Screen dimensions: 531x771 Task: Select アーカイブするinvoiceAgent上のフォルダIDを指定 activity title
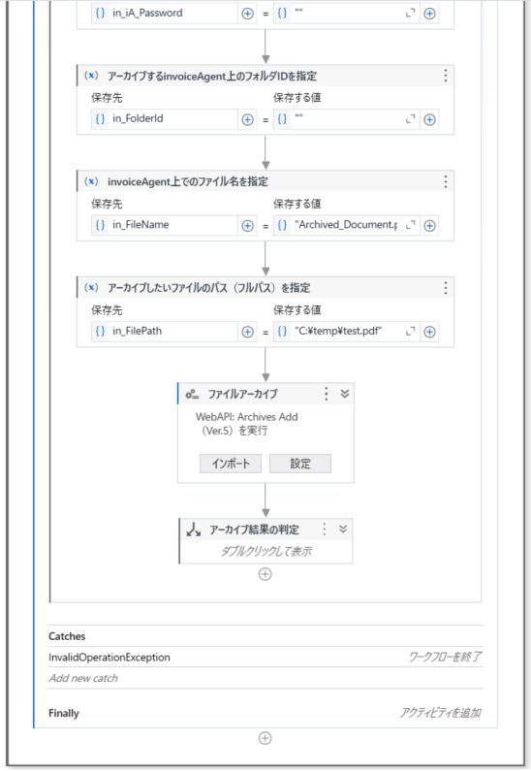(212, 76)
